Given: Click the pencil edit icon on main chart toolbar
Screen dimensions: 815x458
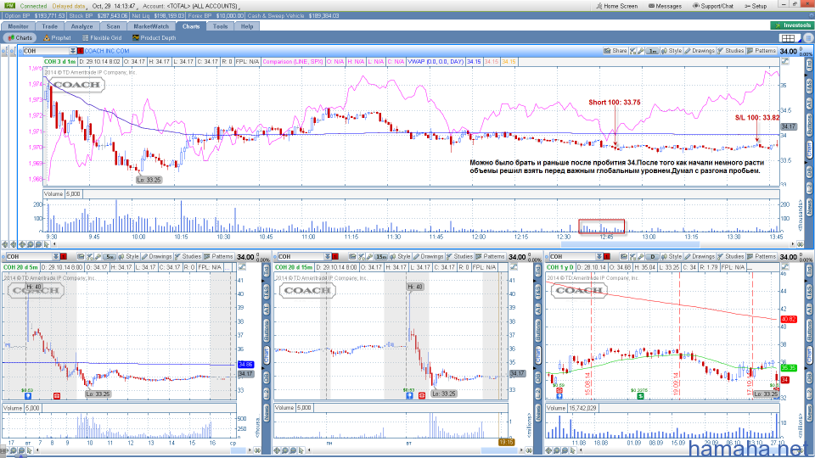Looking at the screenshot, I should click(x=640, y=51).
